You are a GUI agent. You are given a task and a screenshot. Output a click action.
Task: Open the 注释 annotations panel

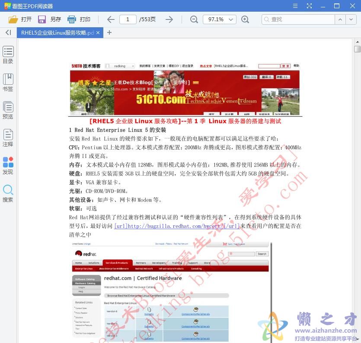(x=8, y=138)
